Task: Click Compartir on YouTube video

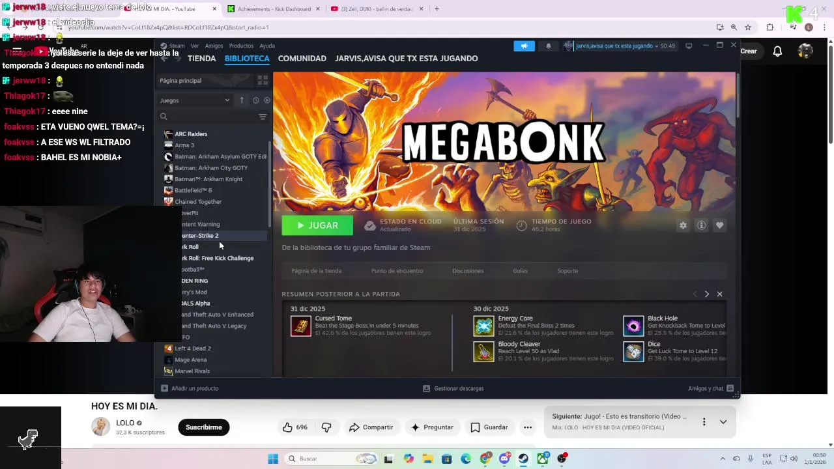Action: (371, 427)
